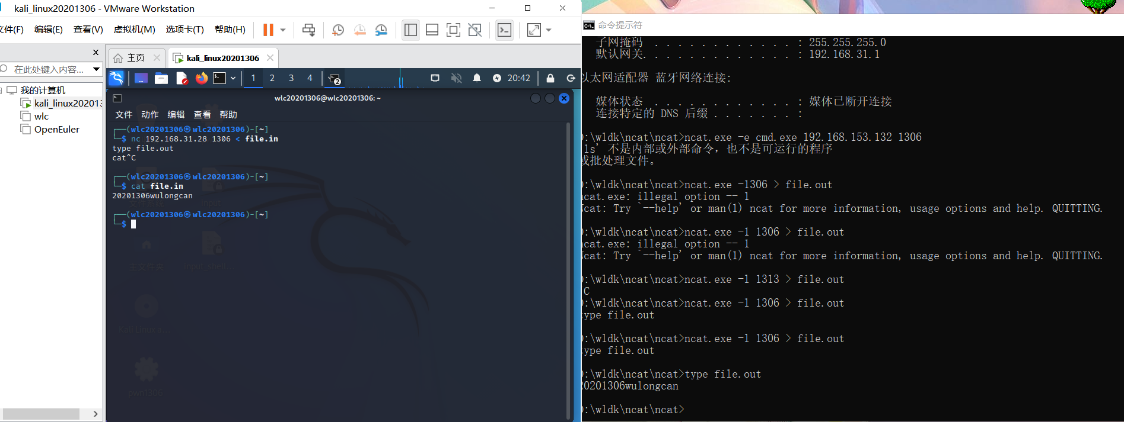Switch to Kali workspace 1

[x=253, y=78]
